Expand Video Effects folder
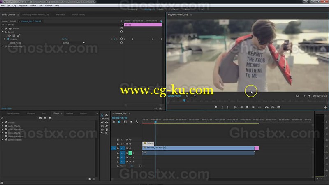This screenshot has width=329, height=185. [2, 133]
